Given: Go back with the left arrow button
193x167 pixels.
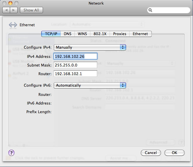Looking at the screenshot, I should 6,10.
